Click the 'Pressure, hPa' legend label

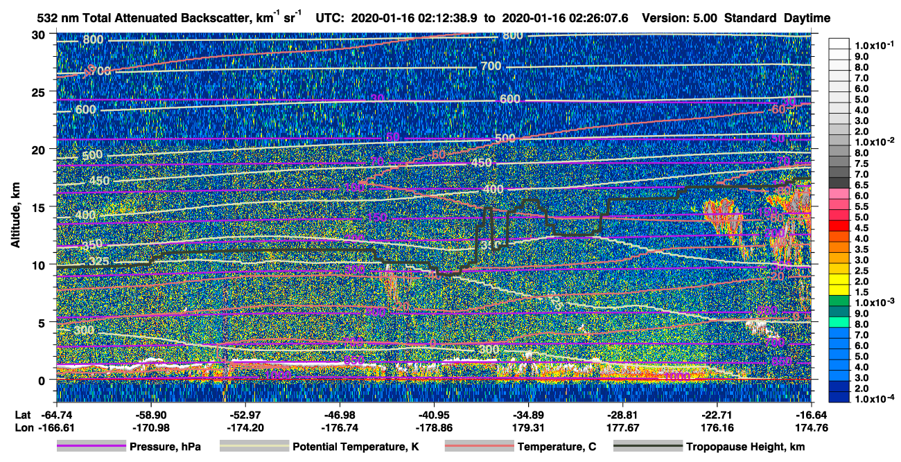[165, 447]
